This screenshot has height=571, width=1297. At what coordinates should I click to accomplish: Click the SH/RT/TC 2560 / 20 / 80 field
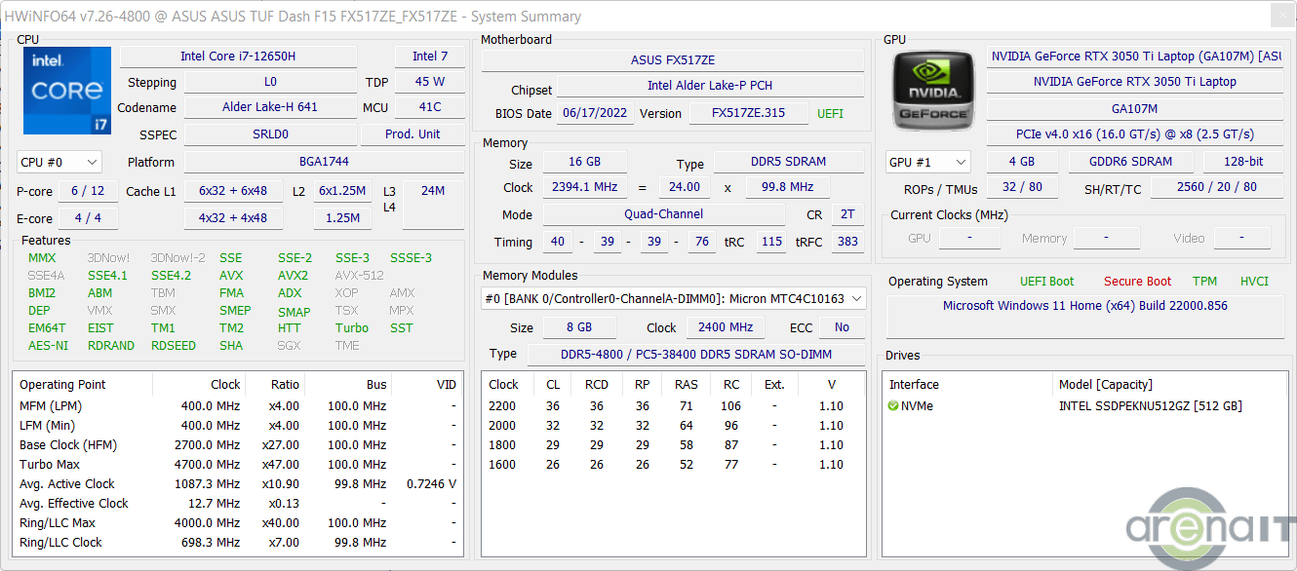tap(1217, 187)
